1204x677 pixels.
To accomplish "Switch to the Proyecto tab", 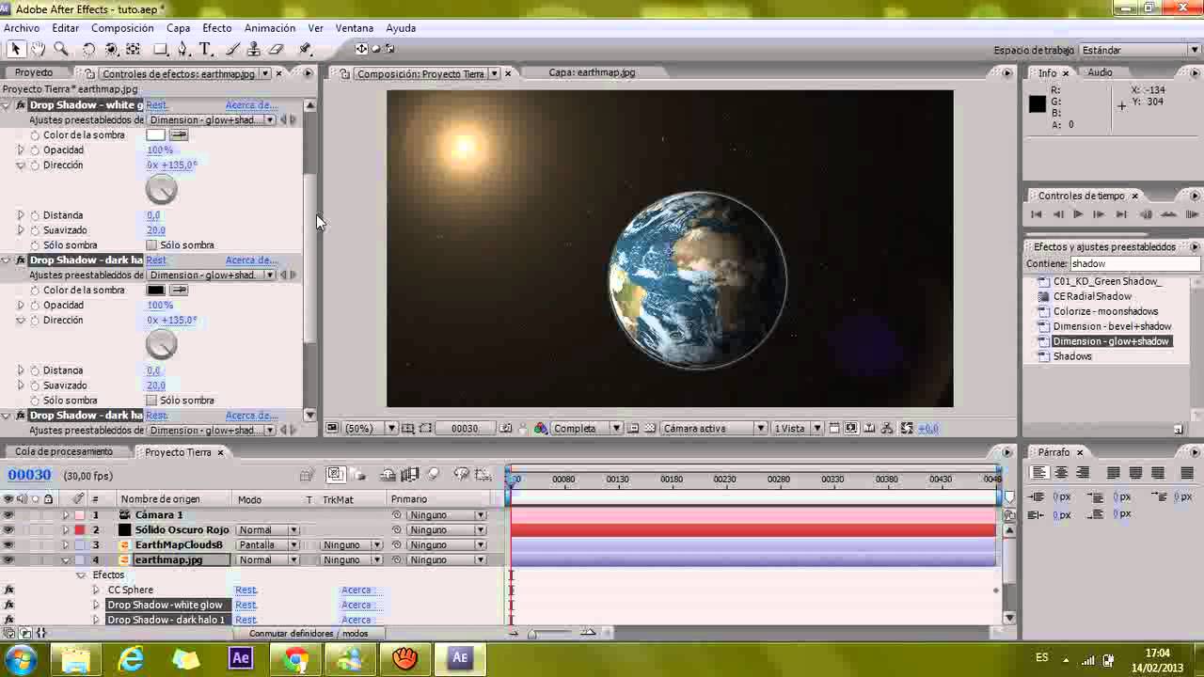I will [x=34, y=72].
